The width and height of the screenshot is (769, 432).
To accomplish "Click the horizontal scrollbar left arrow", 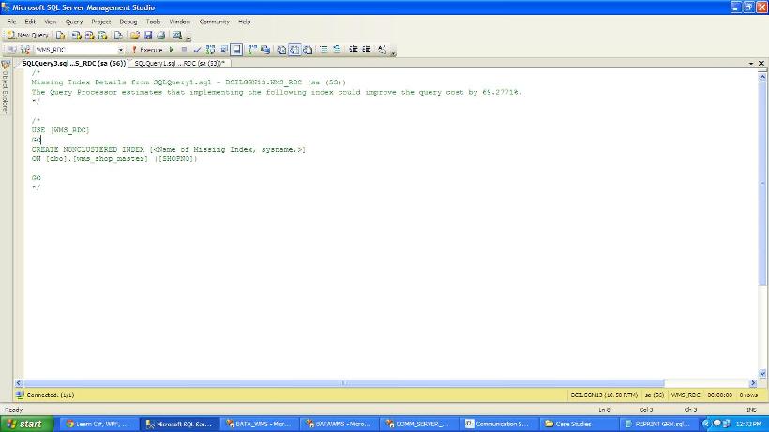I will tap(19, 383).
